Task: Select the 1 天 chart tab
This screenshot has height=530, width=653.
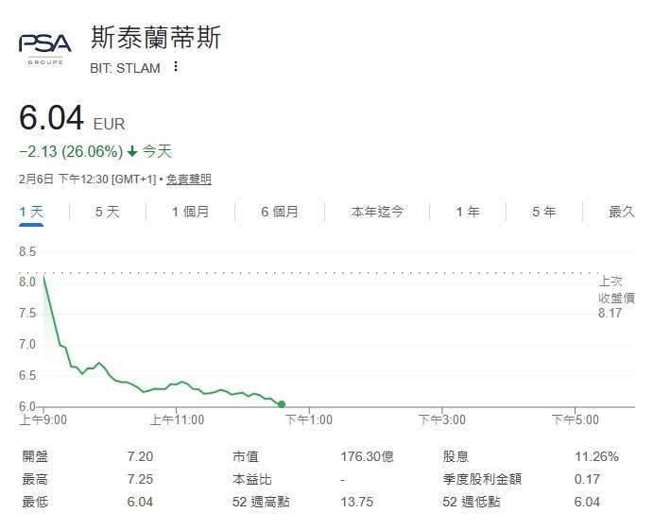Action: (x=31, y=212)
